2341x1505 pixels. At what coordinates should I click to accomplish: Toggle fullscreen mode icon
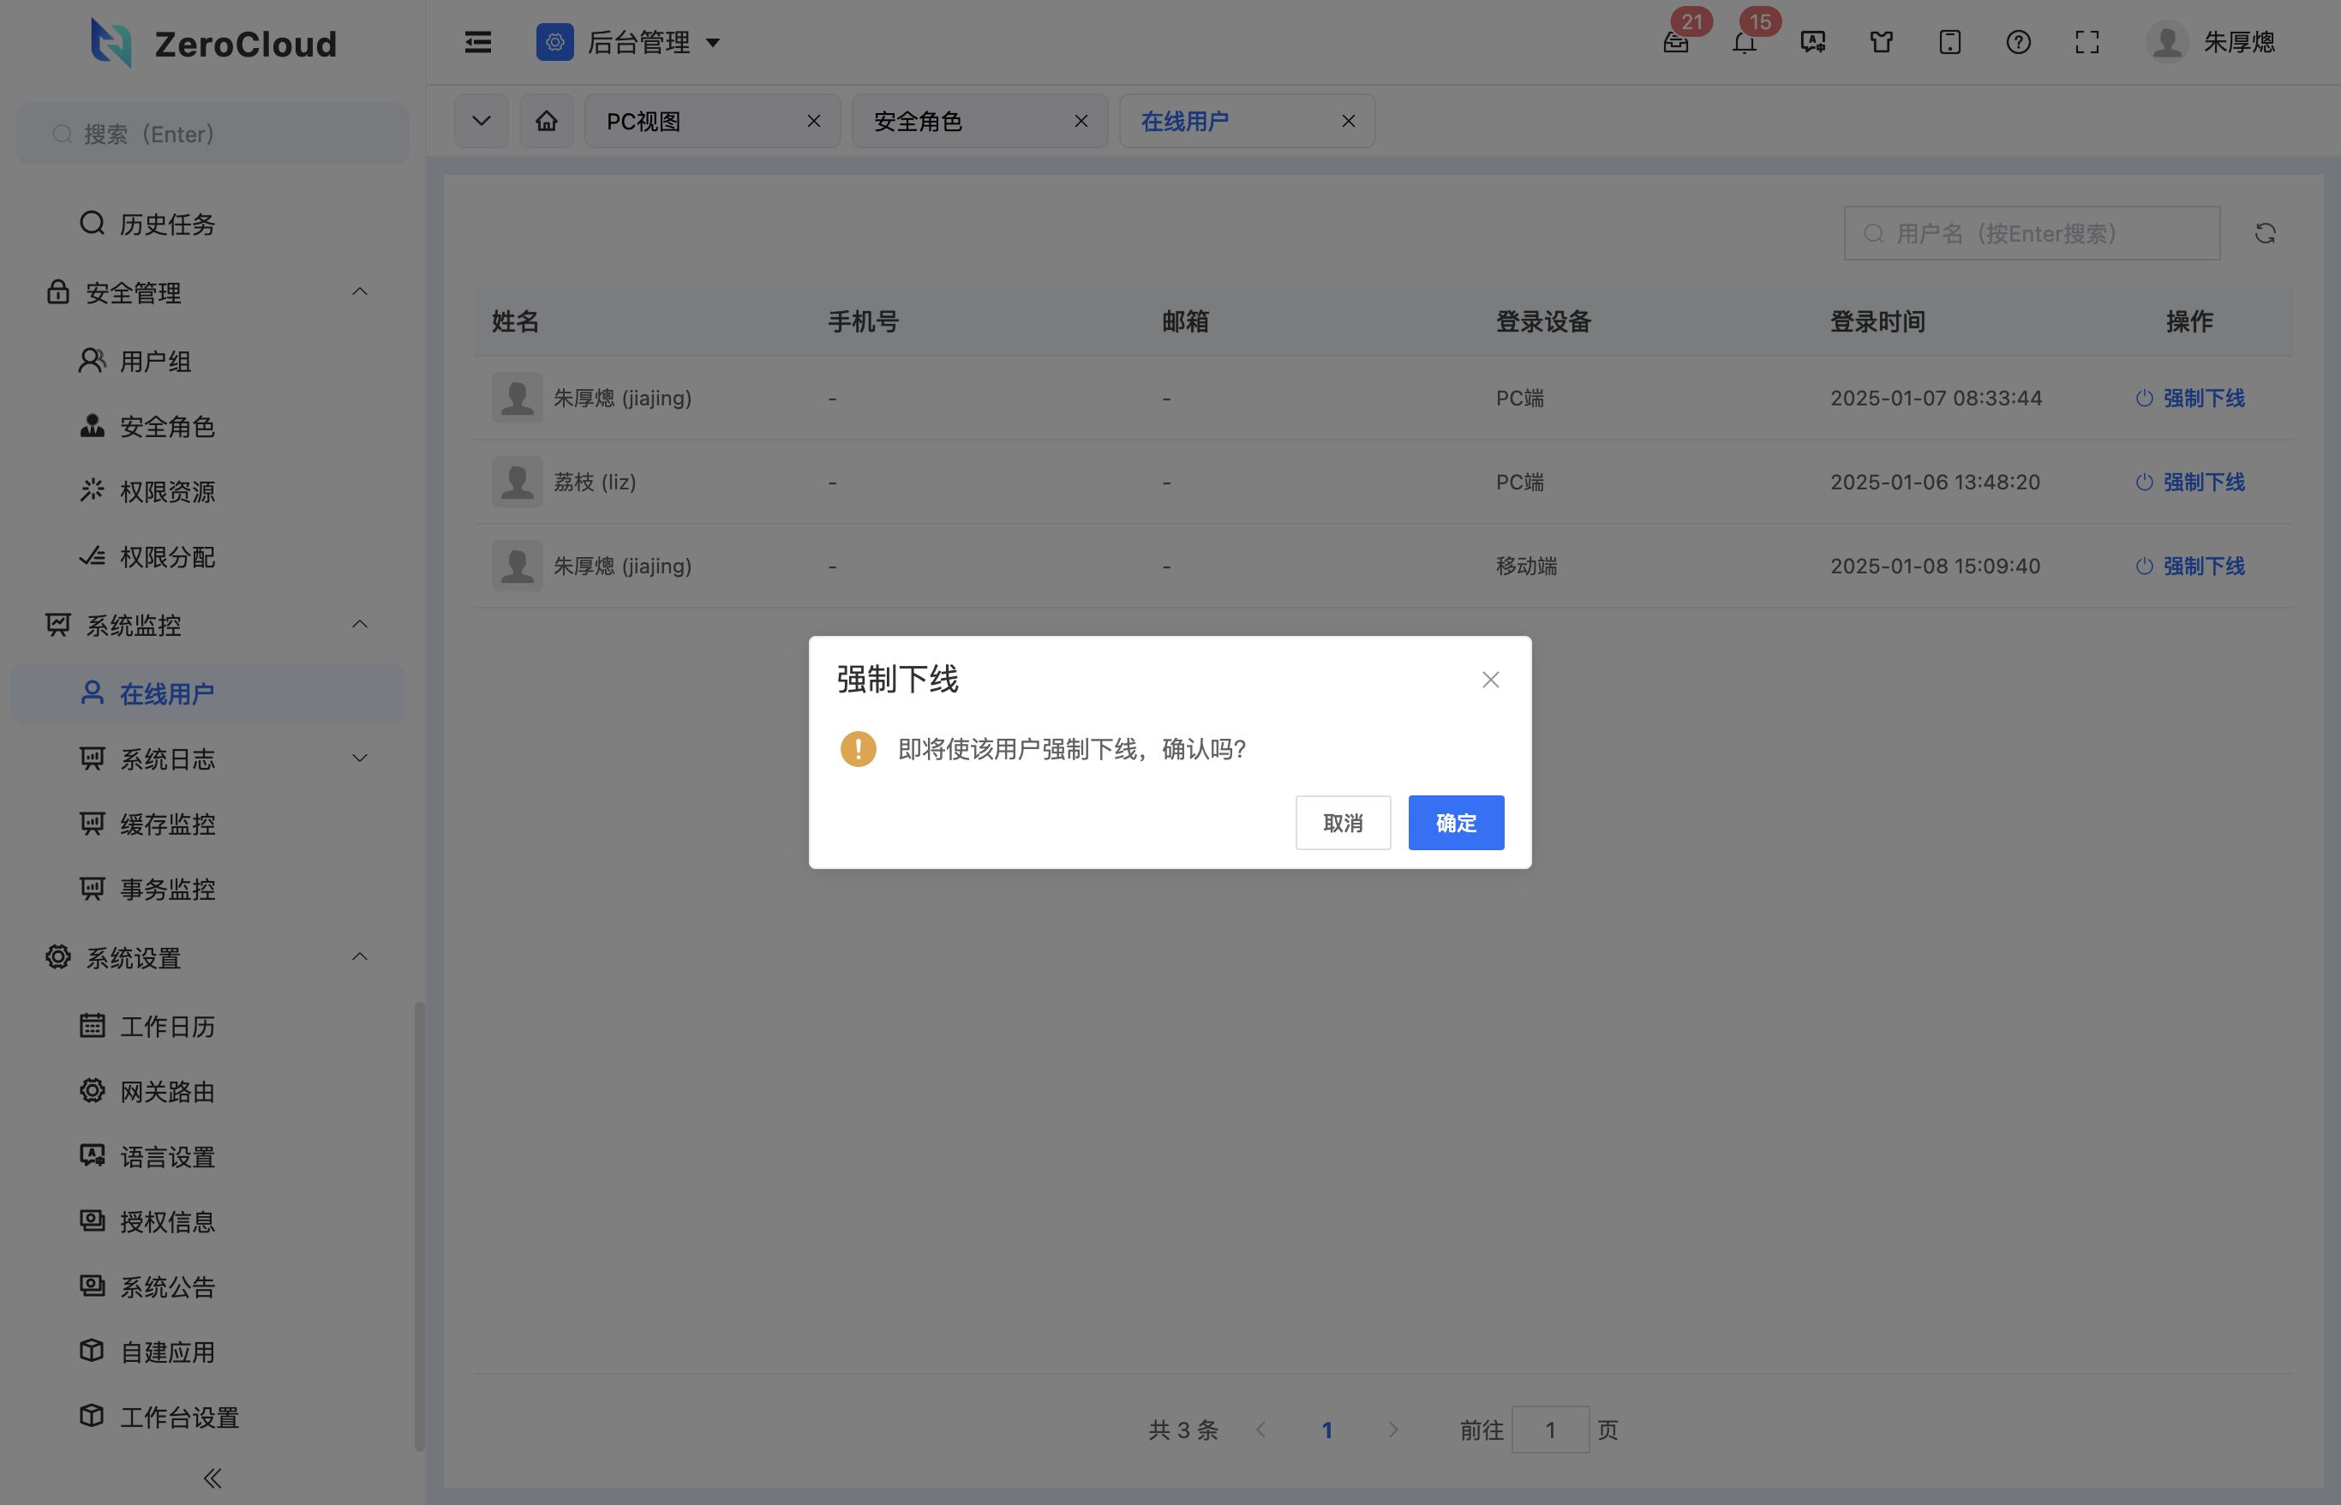[x=2086, y=42]
